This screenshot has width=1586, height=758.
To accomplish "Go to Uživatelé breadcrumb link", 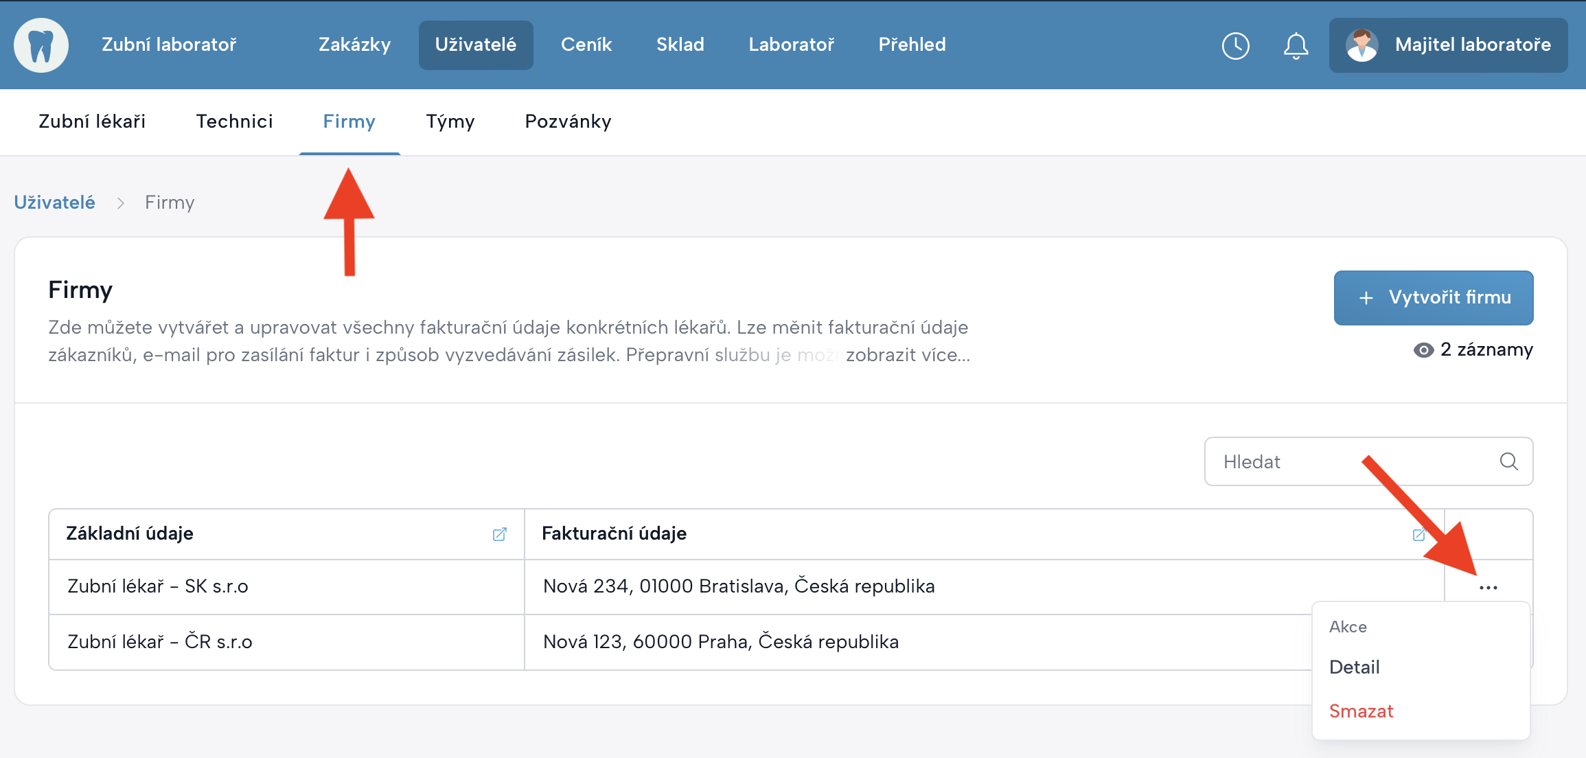I will click(54, 203).
